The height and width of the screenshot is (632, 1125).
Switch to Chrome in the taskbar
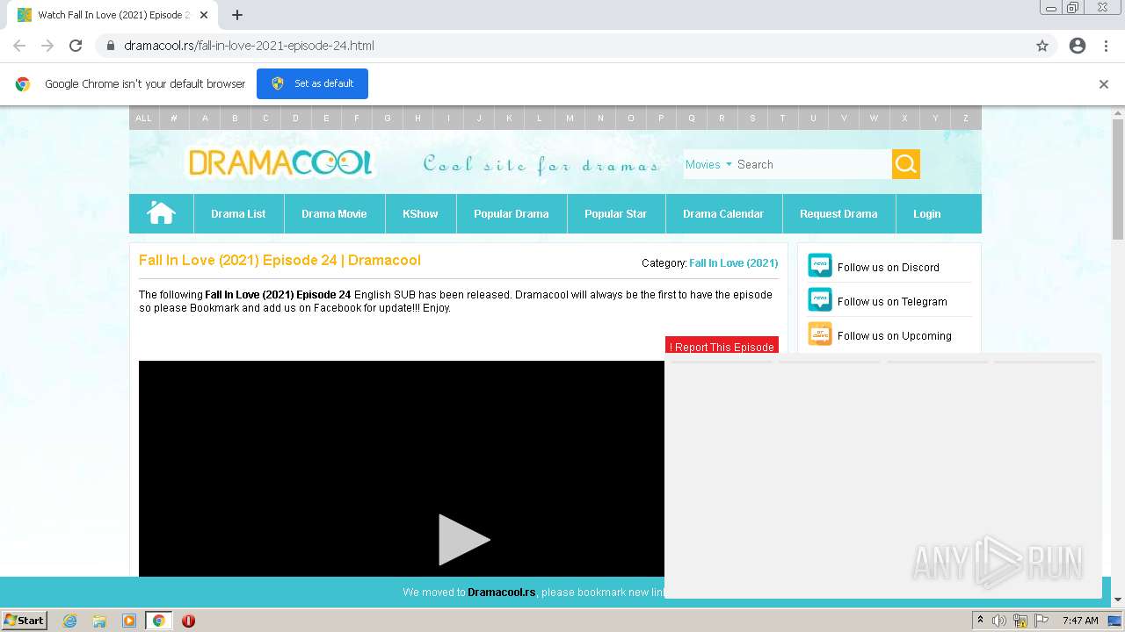[159, 621]
